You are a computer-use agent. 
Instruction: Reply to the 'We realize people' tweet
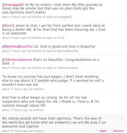[x=103, y=131]
